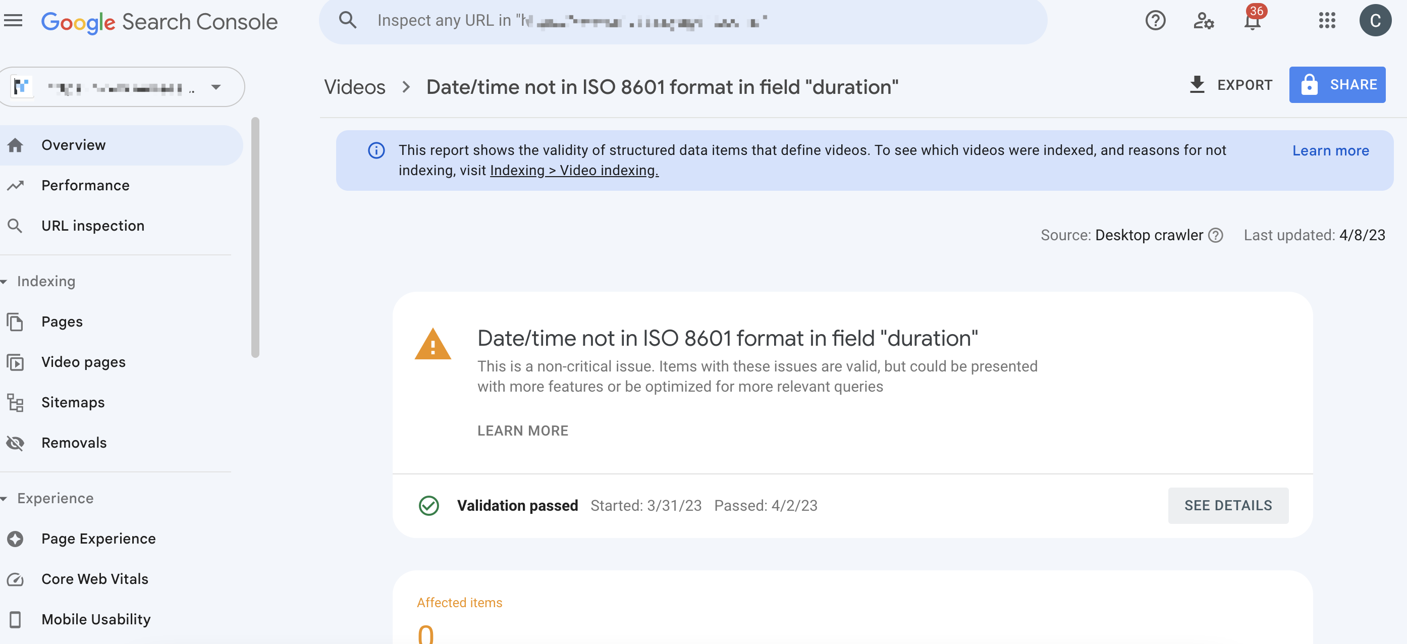Click SEE DETAILS for validation
The image size is (1407, 644).
pos(1228,505)
